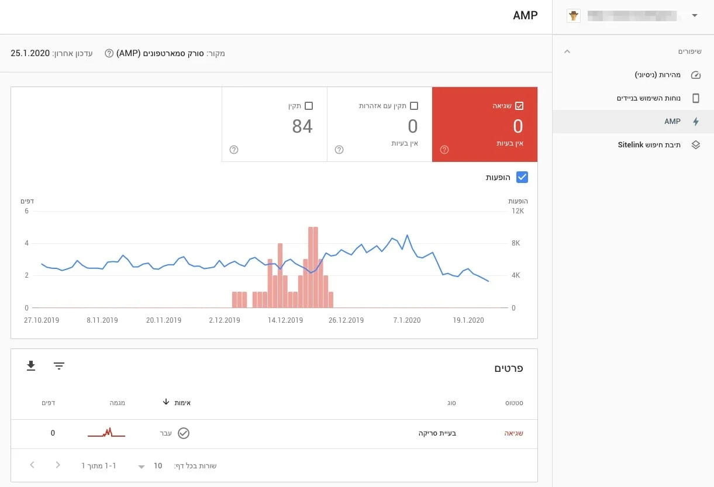714x487 pixels.
Task: Open תיבת חיפוש Sitelink menu item
Action: tap(649, 144)
